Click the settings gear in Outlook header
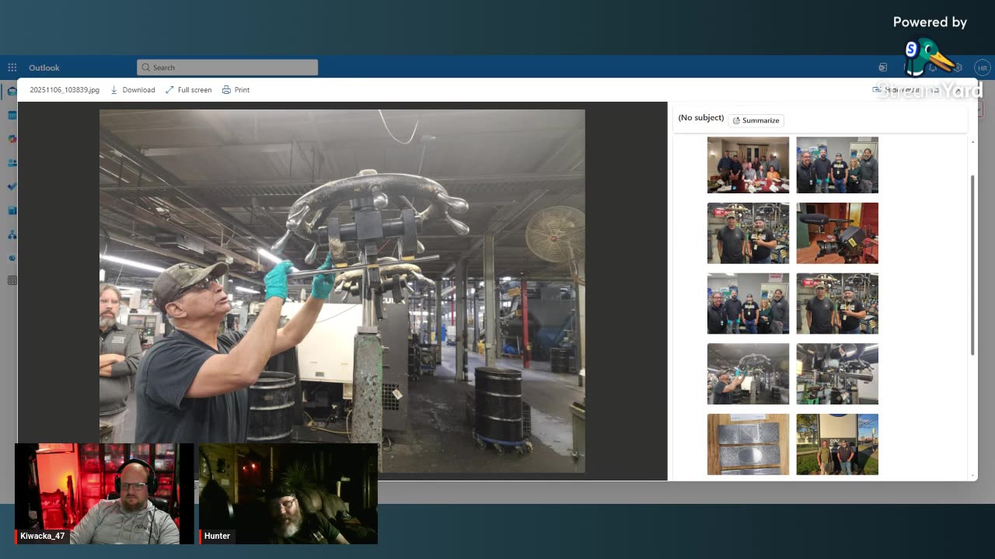 click(x=958, y=68)
